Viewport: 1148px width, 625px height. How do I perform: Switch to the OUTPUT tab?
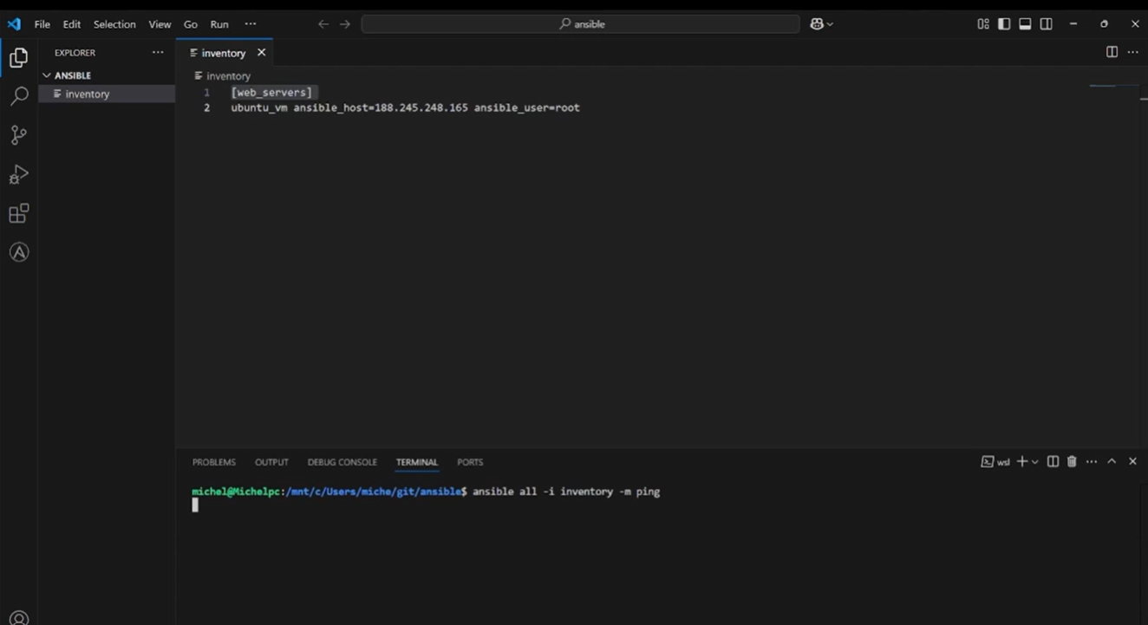point(271,462)
